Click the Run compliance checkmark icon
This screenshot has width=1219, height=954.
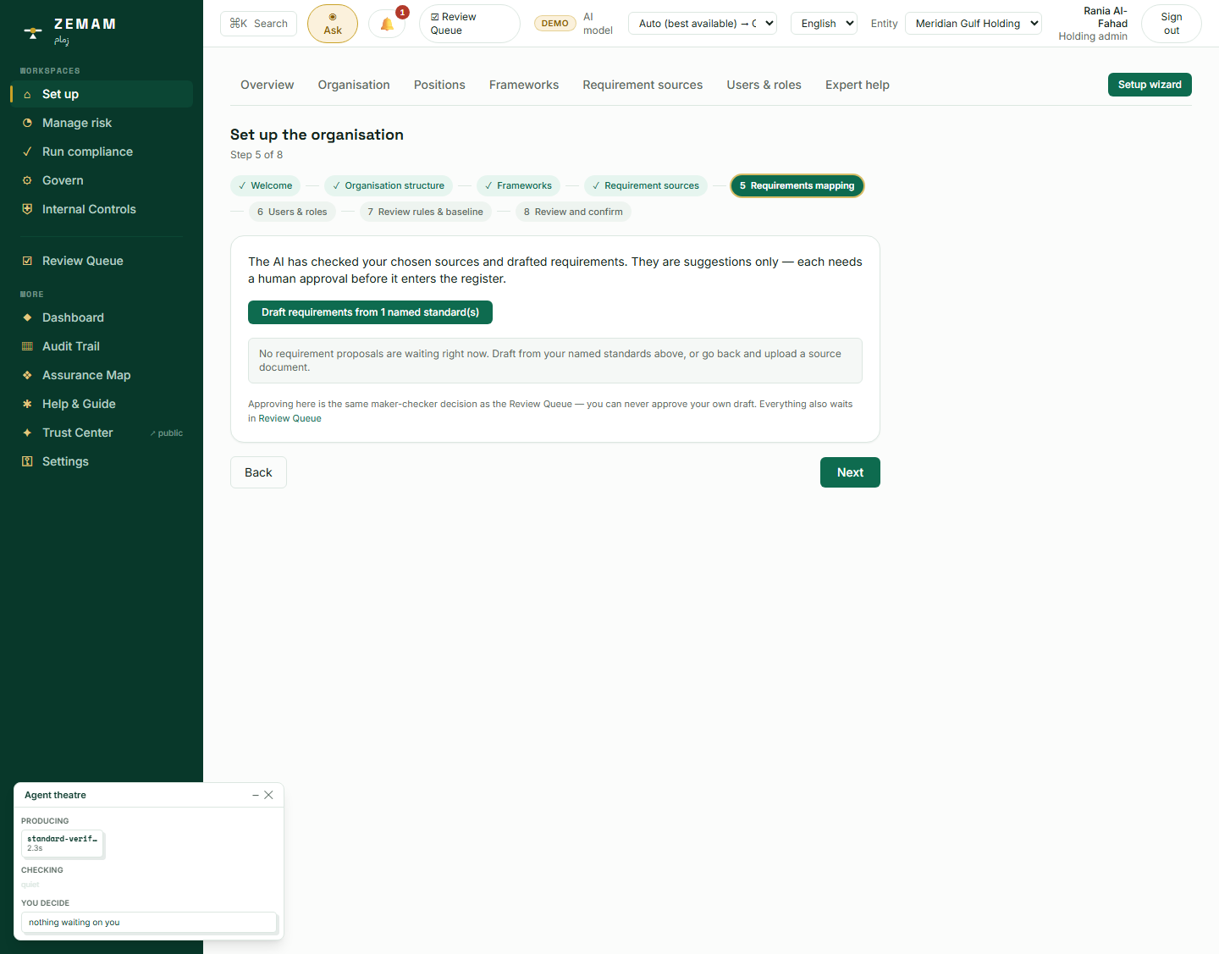(x=27, y=152)
